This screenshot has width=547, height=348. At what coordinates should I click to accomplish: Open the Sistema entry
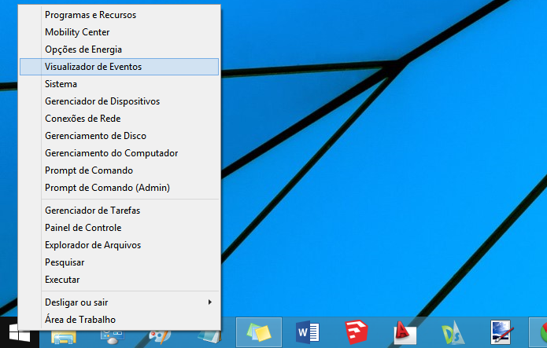[120, 84]
